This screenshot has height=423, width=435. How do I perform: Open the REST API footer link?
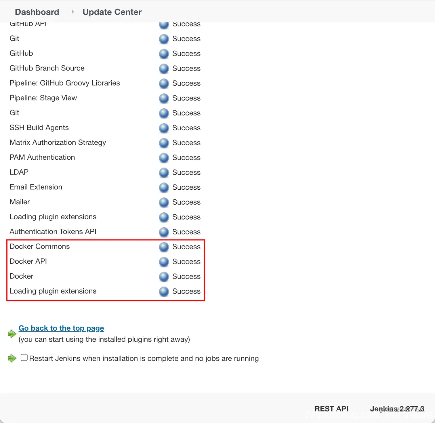[331, 409]
